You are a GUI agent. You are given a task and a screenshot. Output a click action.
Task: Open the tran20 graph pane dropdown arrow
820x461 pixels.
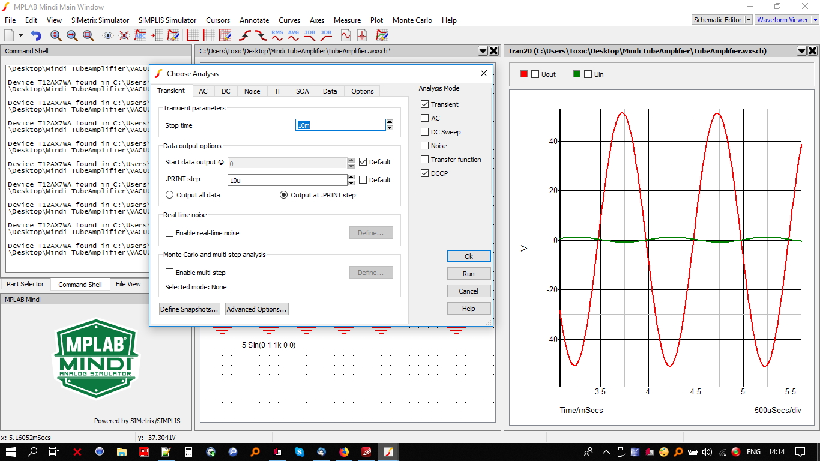pos(801,51)
